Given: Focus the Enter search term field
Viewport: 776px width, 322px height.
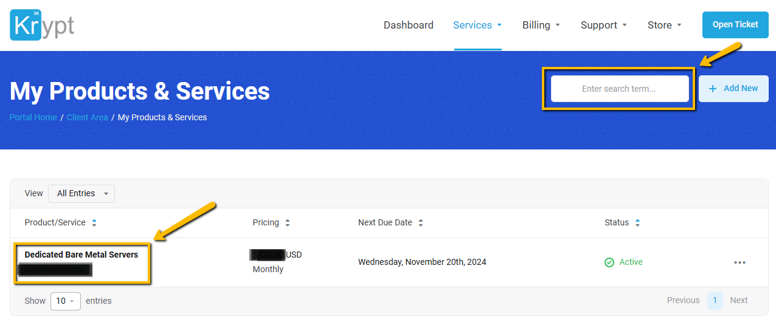Looking at the screenshot, I should [x=619, y=89].
